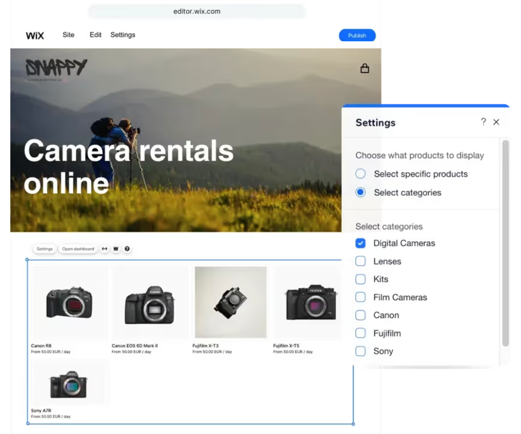Select the Fujifilm X-T3 product image
Screen dimensions: 521x434
tap(231, 302)
